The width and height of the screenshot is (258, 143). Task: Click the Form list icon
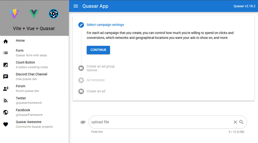pos(6,53)
